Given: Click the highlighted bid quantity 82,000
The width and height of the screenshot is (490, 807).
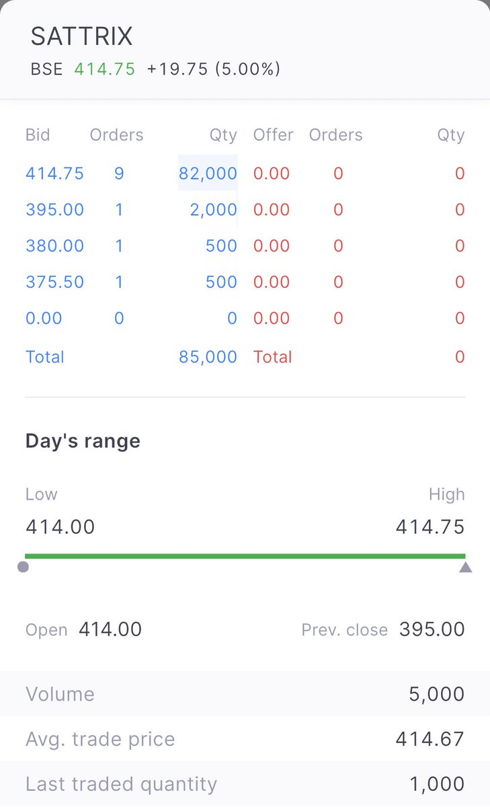Looking at the screenshot, I should click(x=208, y=174).
